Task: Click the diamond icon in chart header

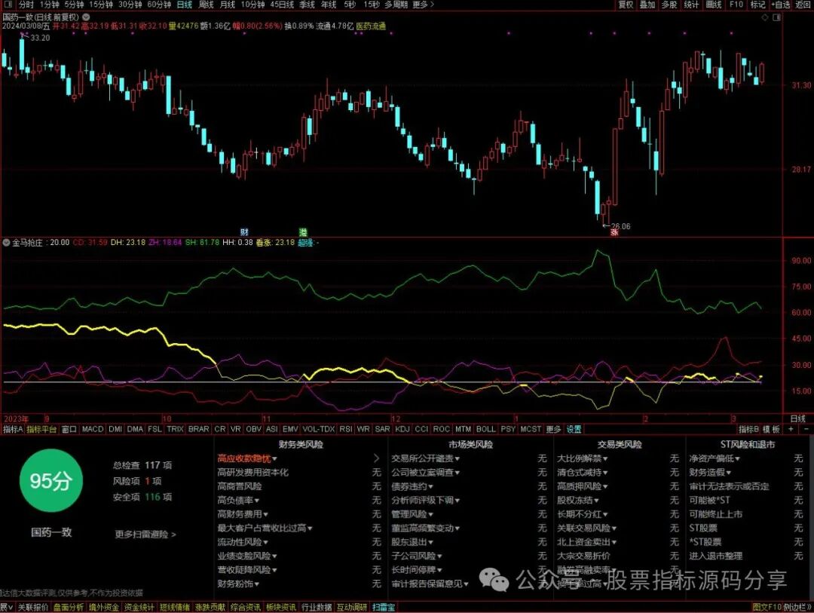Action: click(x=765, y=17)
